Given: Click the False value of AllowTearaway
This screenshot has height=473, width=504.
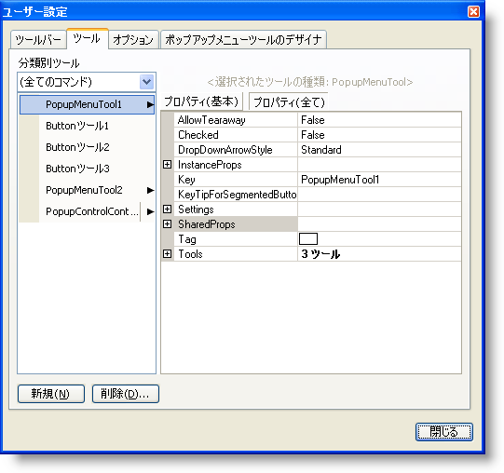Looking at the screenshot, I should [313, 120].
